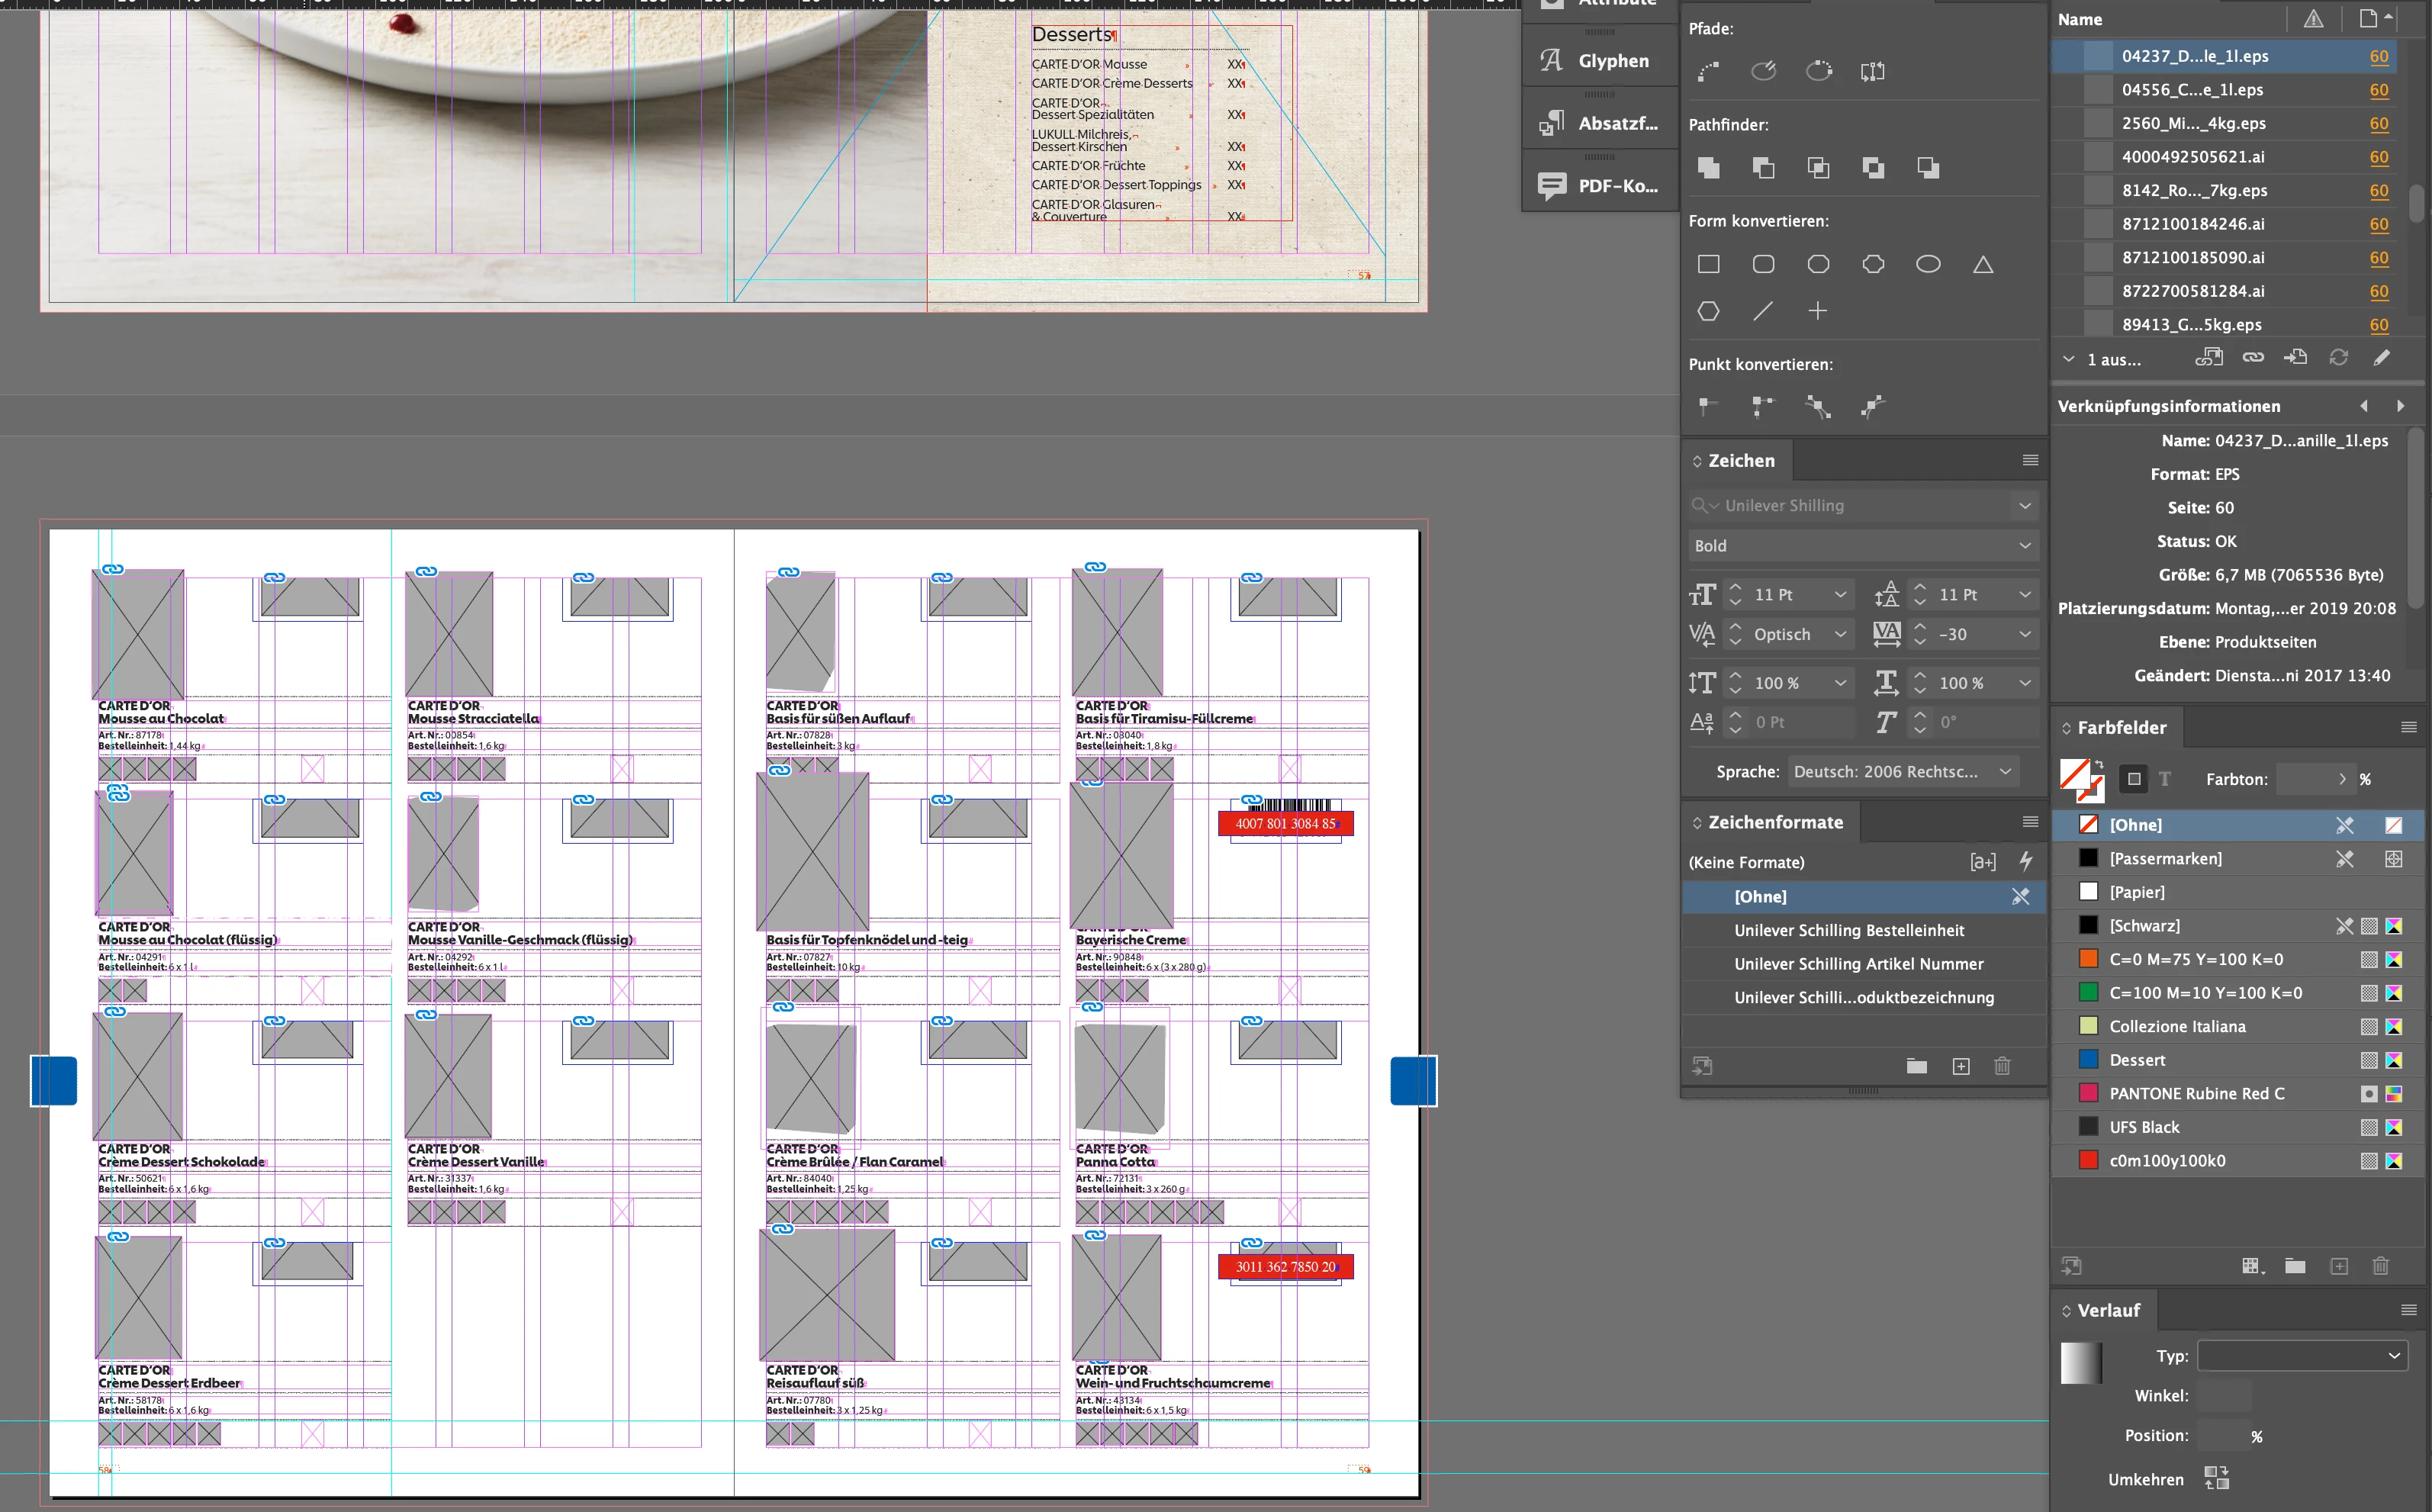Select the Zeichenformate panel tab
Viewport: 2432px width, 1512px height.
[1774, 822]
